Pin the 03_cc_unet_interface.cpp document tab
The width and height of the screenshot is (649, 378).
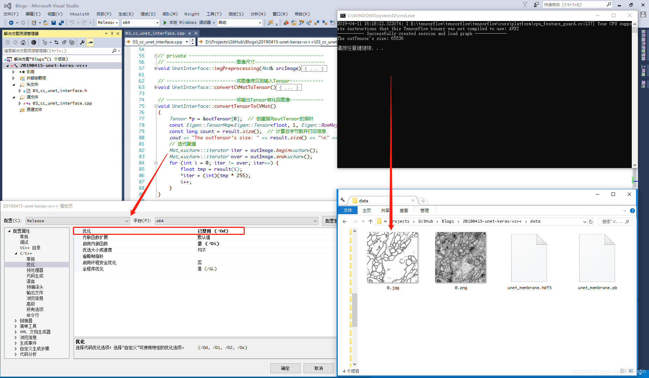tap(190, 33)
